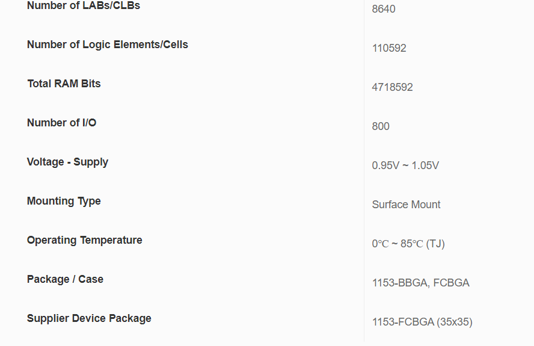The height and width of the screenshot is (346, 534).
Task: Click the Mounting Type label
Action: click(x=64, y=201)
